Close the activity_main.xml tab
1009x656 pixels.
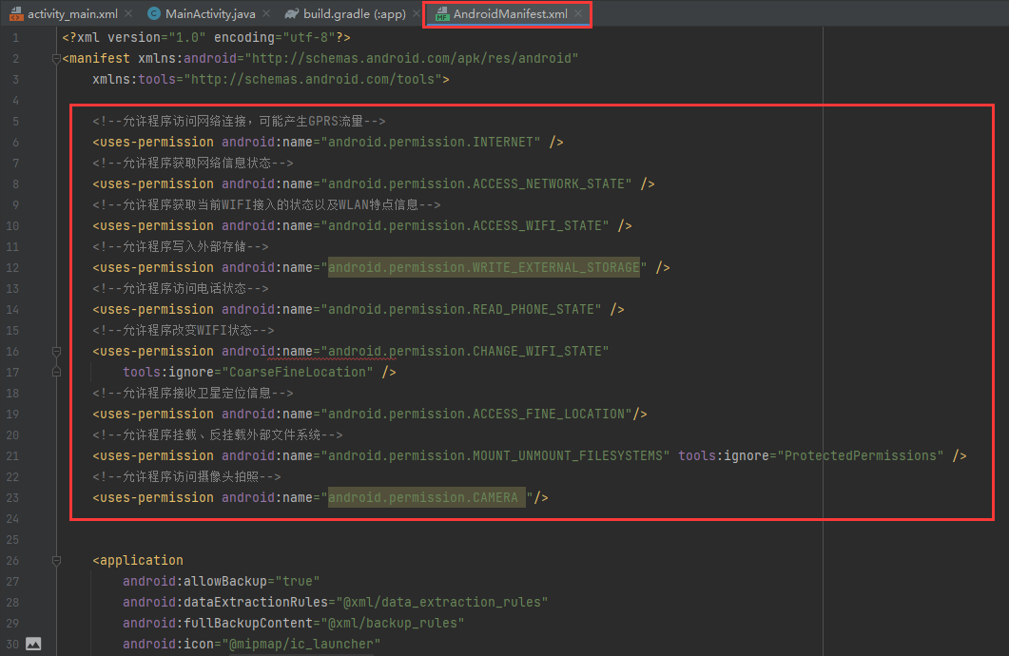(x=128, y=14)
